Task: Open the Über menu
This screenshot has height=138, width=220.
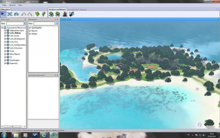Action: [20, 5]
